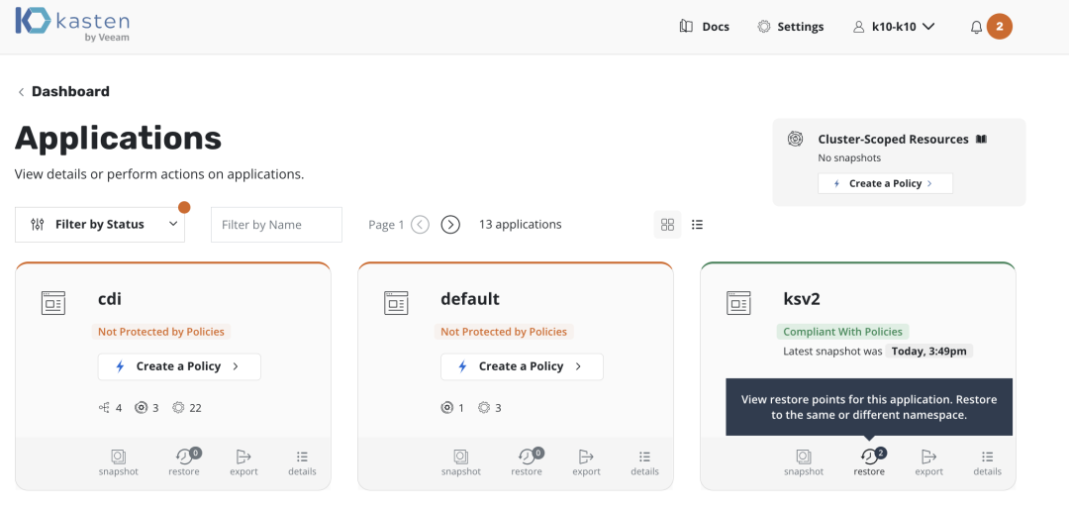Screen dimensions: 1069x509
Task: Open restore points for ksv2
Action: click(x=869, y=461)
